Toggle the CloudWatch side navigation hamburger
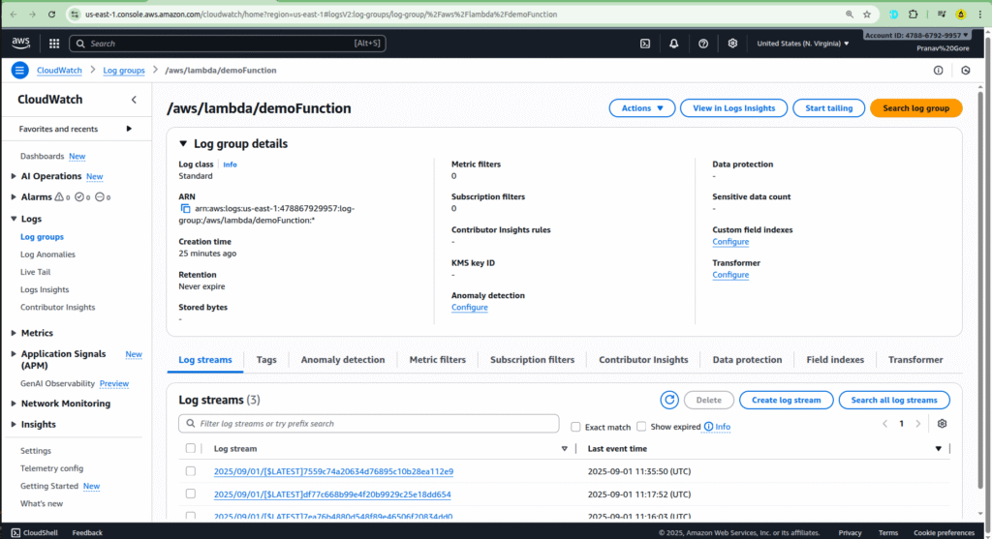Viewport: 992px width, 539px height. tap(19, 70)
